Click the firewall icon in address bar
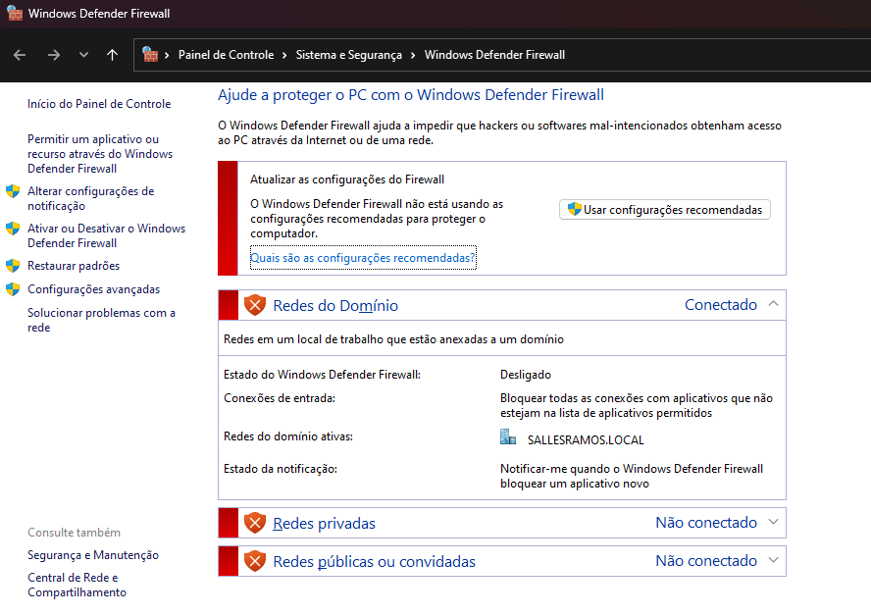Screen dimensions: 871x615 point(150,55)
